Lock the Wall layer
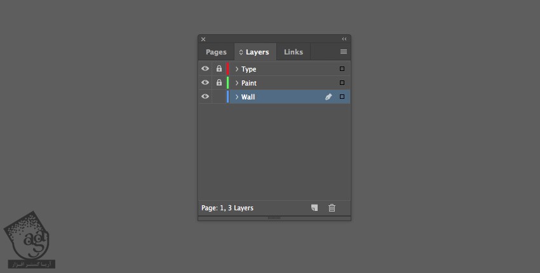The width and height of the screenshot is (540, 273). click(x=219, y=97)
